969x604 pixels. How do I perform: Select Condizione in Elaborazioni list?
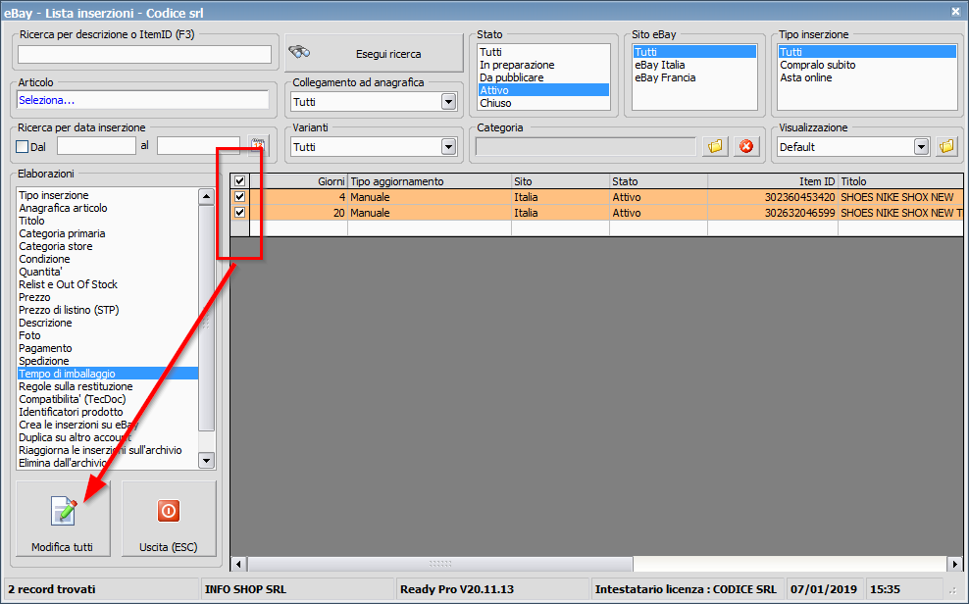pyautogui.click(x=108, y=259)
